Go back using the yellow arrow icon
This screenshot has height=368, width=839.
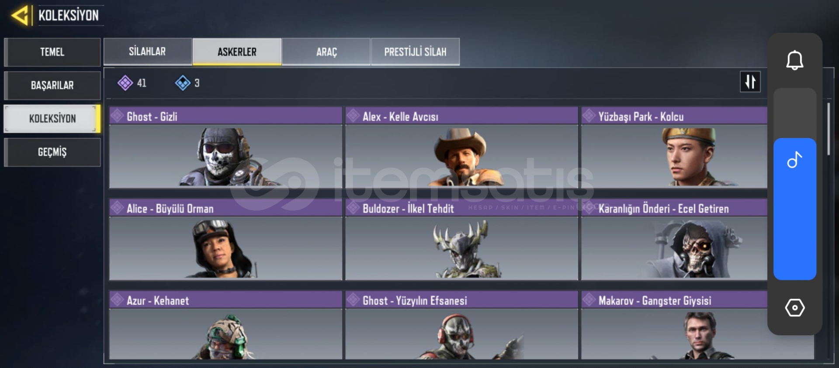point(20,15)
